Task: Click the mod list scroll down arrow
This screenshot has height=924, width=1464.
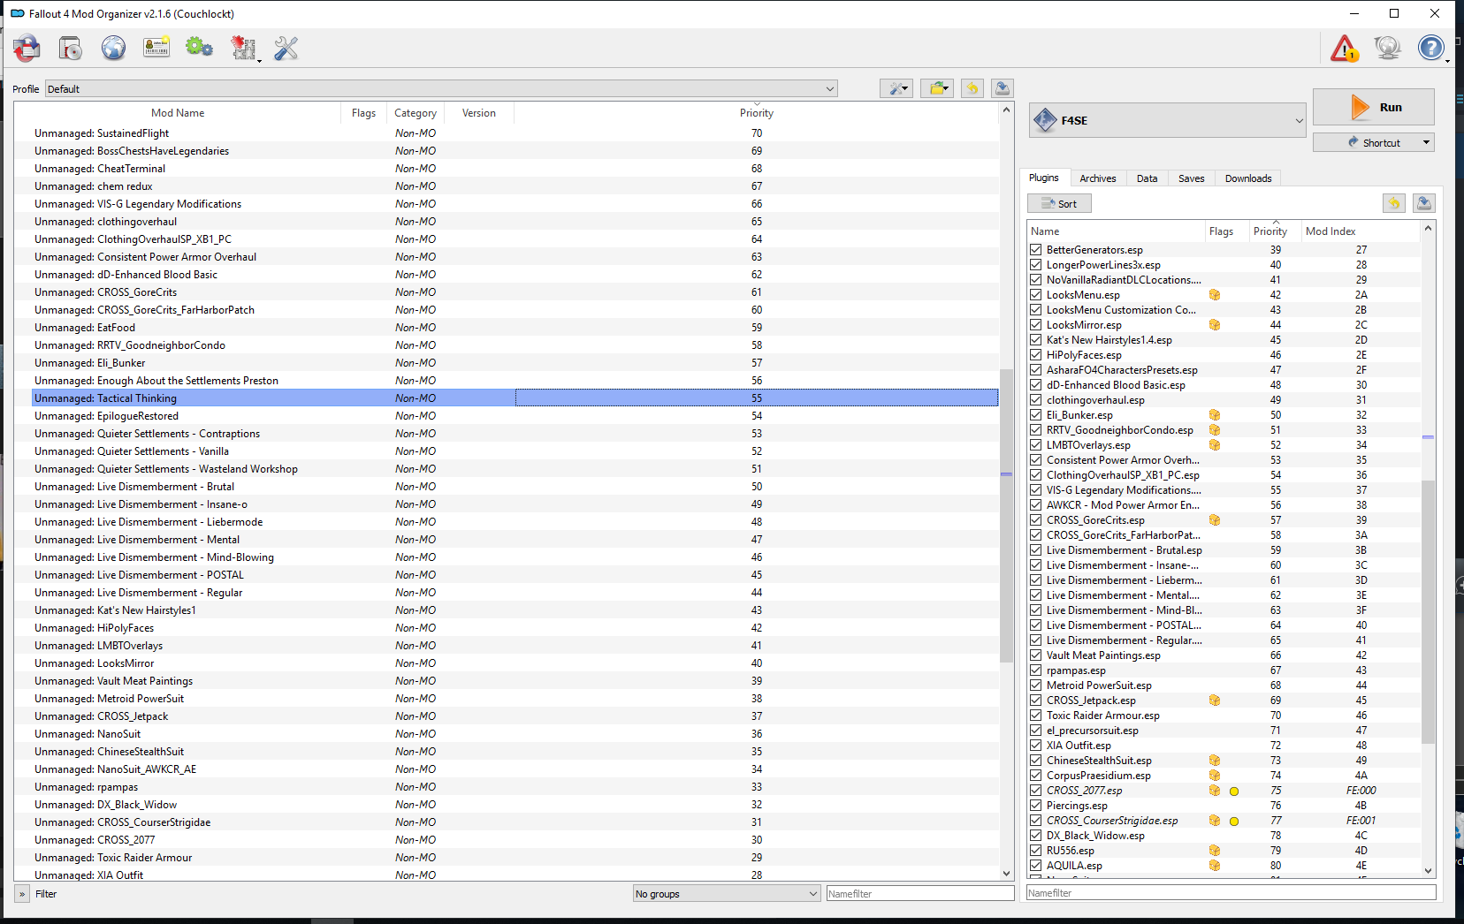Action: point(1006,873)
